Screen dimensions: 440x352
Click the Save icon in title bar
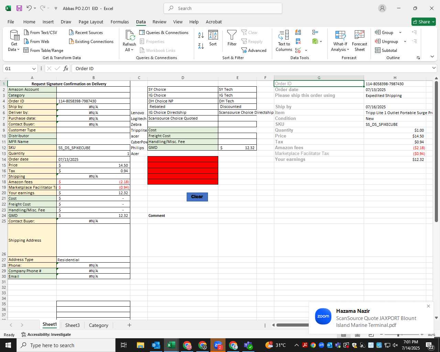(19, 8)
